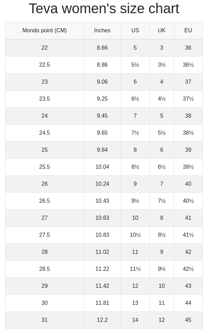Click the EU size 40½ cell
The height and width of the screenshot is (334, 208).
(188, 201)
